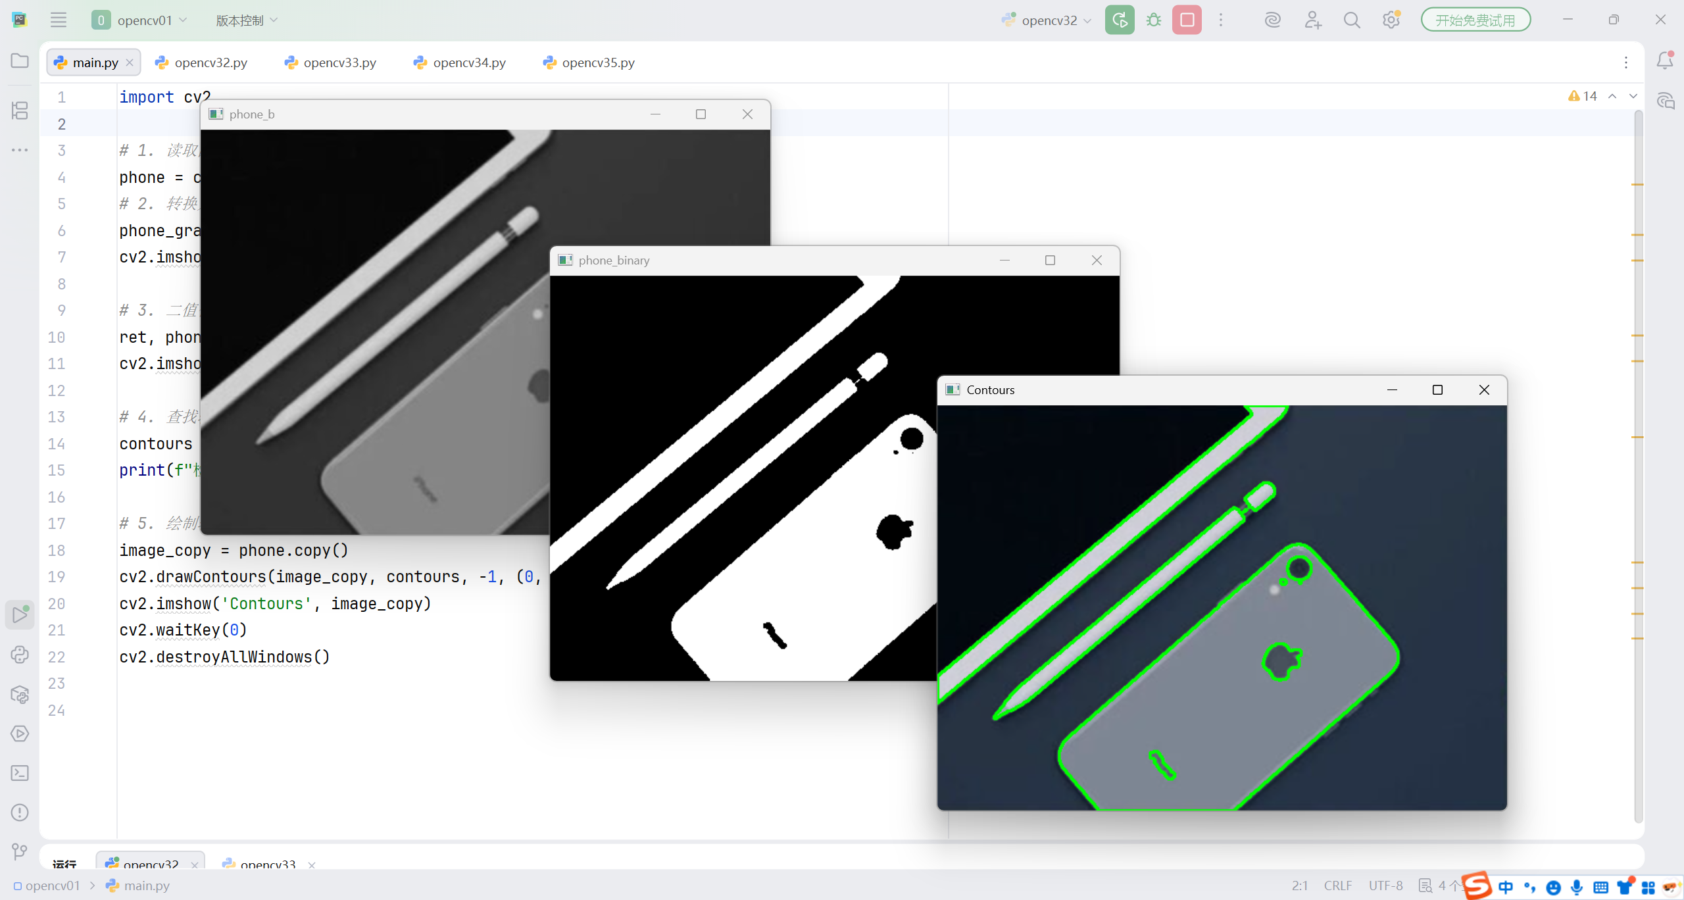
Task: Open the Debug bug icon
Action: (x=1153, y=20)
